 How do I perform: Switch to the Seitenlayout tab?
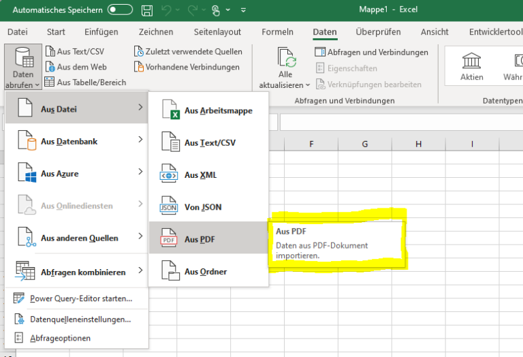217,32
